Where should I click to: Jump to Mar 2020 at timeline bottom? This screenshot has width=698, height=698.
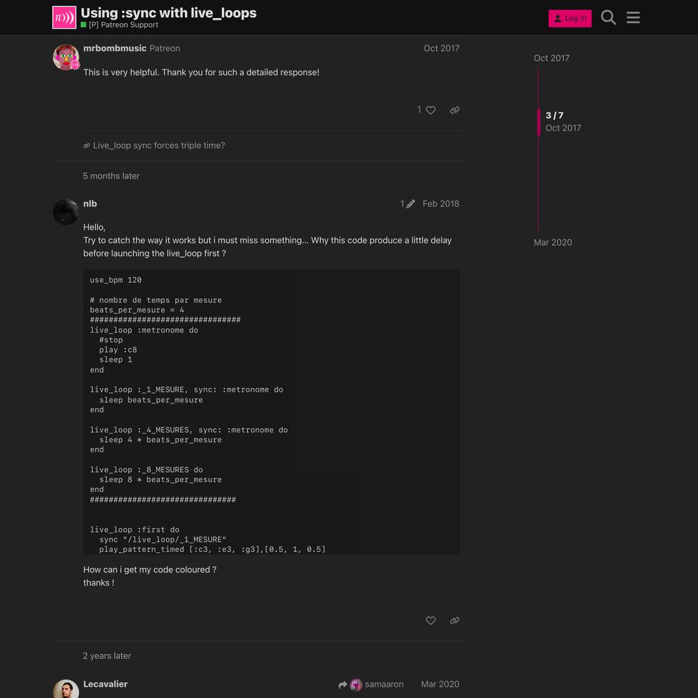(x=552, y=242)
